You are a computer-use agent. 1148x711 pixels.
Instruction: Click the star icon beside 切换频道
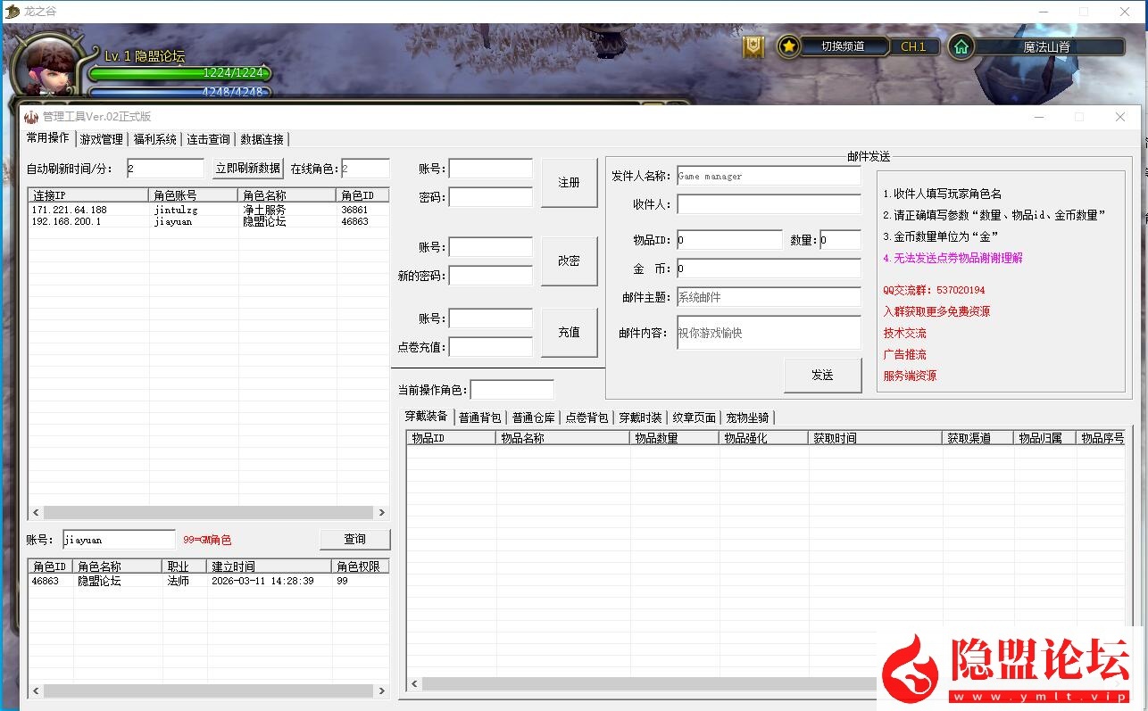tap(789, 46)
